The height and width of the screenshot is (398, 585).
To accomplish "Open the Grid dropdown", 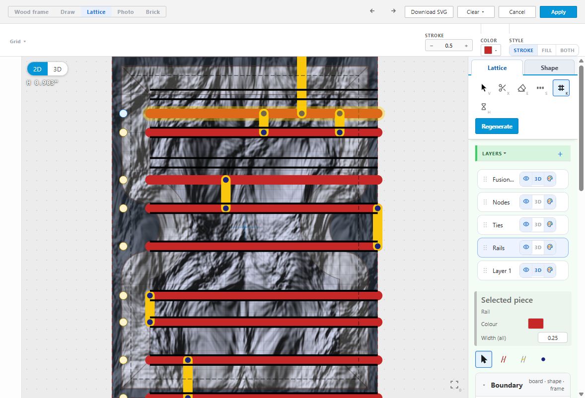I will click(x=17, y=41).
